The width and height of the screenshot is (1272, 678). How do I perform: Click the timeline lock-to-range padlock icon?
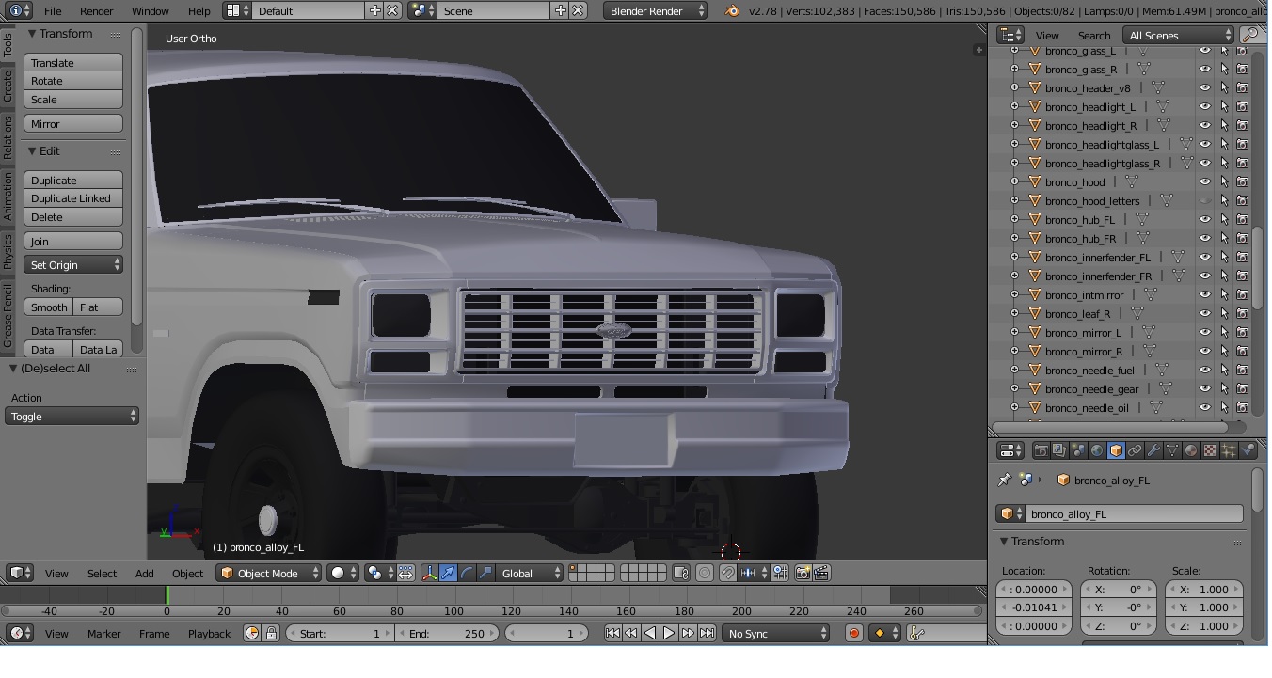(271, 634)
